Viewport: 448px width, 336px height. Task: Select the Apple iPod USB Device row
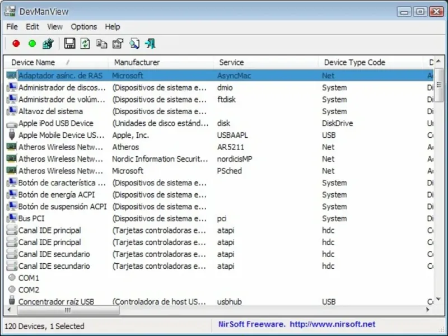click(x=55, y=123)
